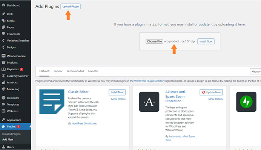Click the Analytics bar chart icon

3,82
